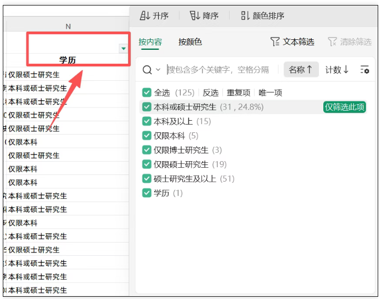Image resolution: width=381 pixels, height=299 pixels.
Task: Sort by 名称 using the name button
Action: pyautogui.click(x=301, y=70)
